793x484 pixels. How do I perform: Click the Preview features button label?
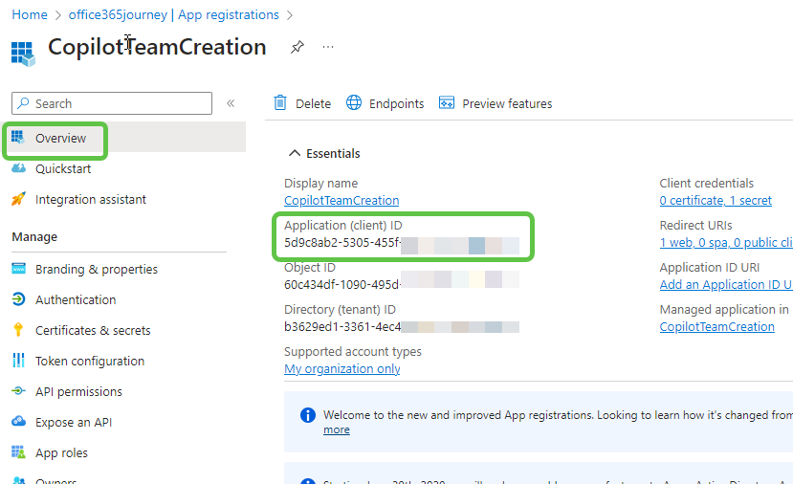[507, 103]
